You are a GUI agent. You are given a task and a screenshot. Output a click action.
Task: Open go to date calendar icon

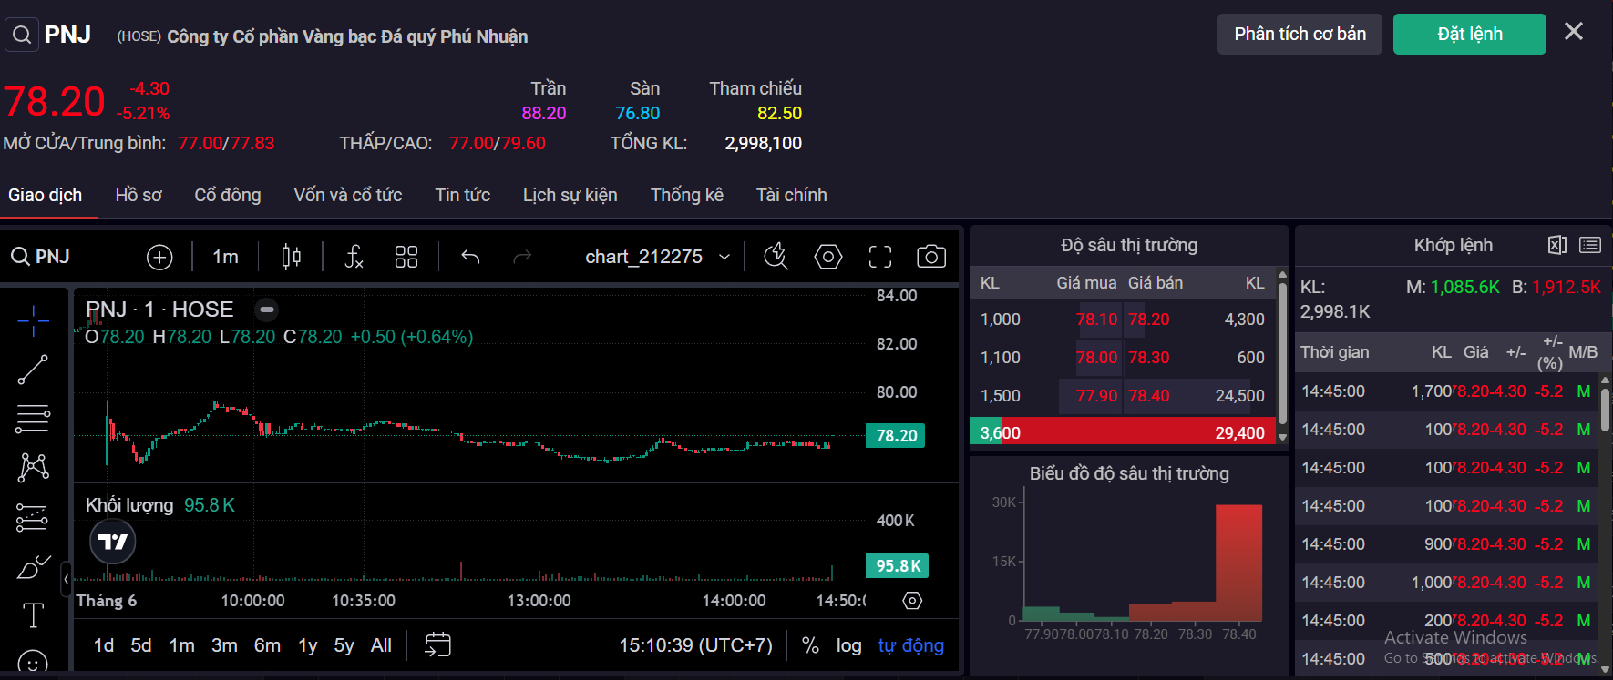[x=437, y=645]
